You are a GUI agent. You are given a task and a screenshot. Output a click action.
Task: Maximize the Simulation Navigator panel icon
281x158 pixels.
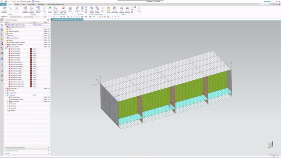[48, 20]
